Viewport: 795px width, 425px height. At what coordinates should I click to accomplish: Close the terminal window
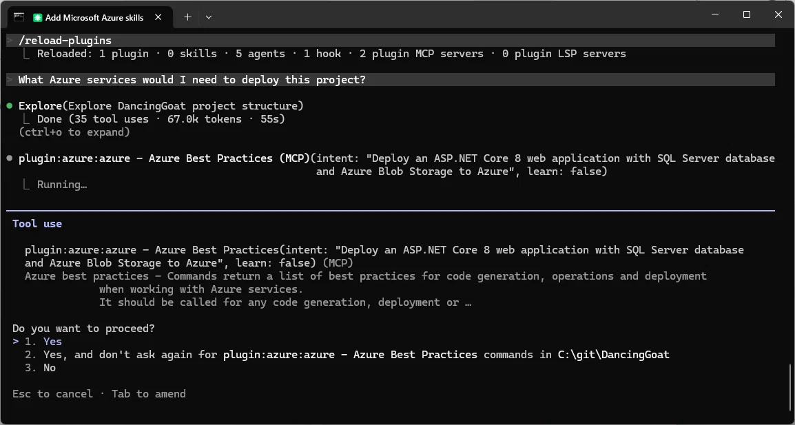(x=778, y=14)
